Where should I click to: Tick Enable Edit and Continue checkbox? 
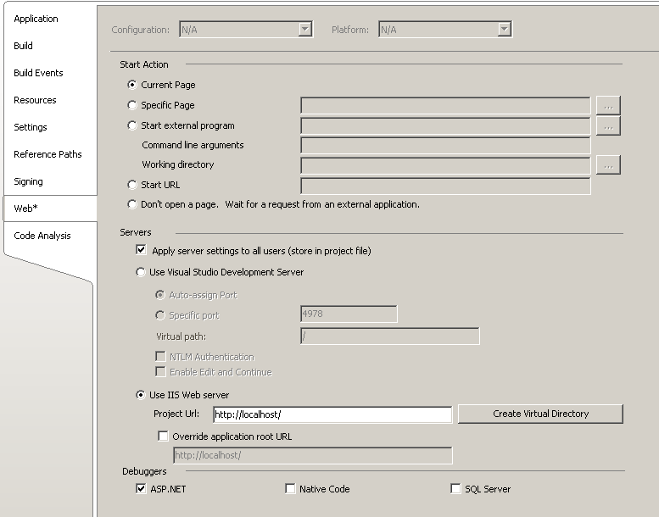pyautogui.click(x=160, y=372)
